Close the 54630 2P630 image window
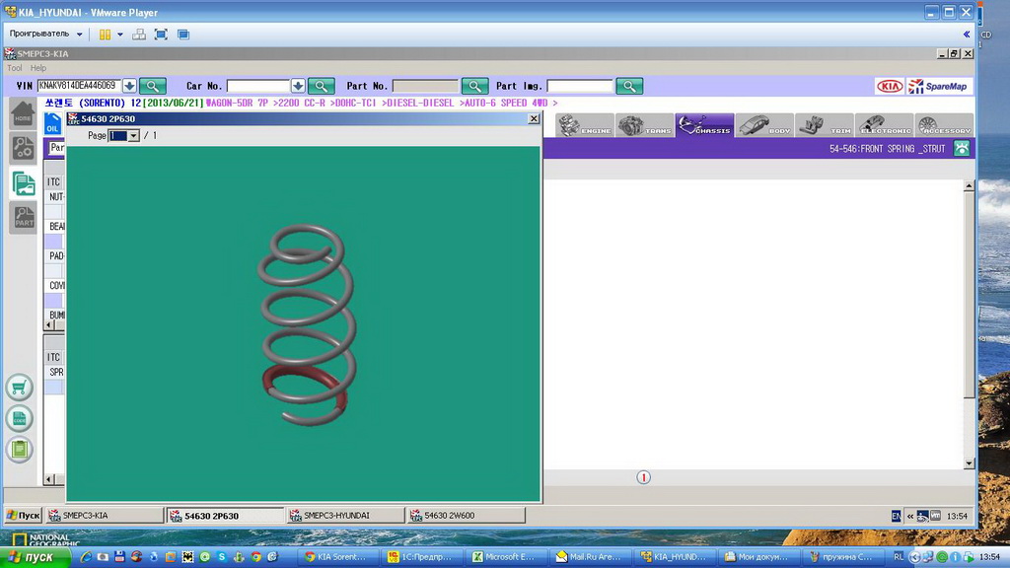The image size is (1010, 568). pos(534,119)
